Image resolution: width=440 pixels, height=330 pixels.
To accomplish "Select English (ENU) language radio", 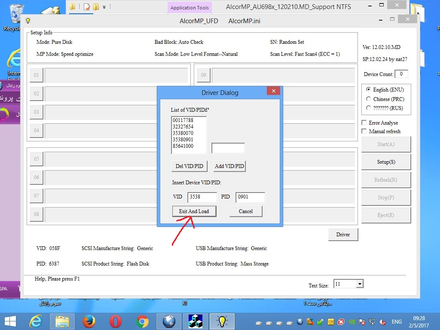I will click(x=368, y=89).
